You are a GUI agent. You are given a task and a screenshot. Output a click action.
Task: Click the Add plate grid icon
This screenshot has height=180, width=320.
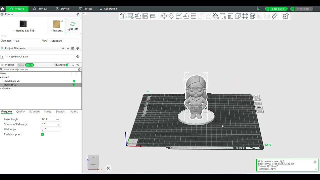pyautogui.click(x=130, y=16)
